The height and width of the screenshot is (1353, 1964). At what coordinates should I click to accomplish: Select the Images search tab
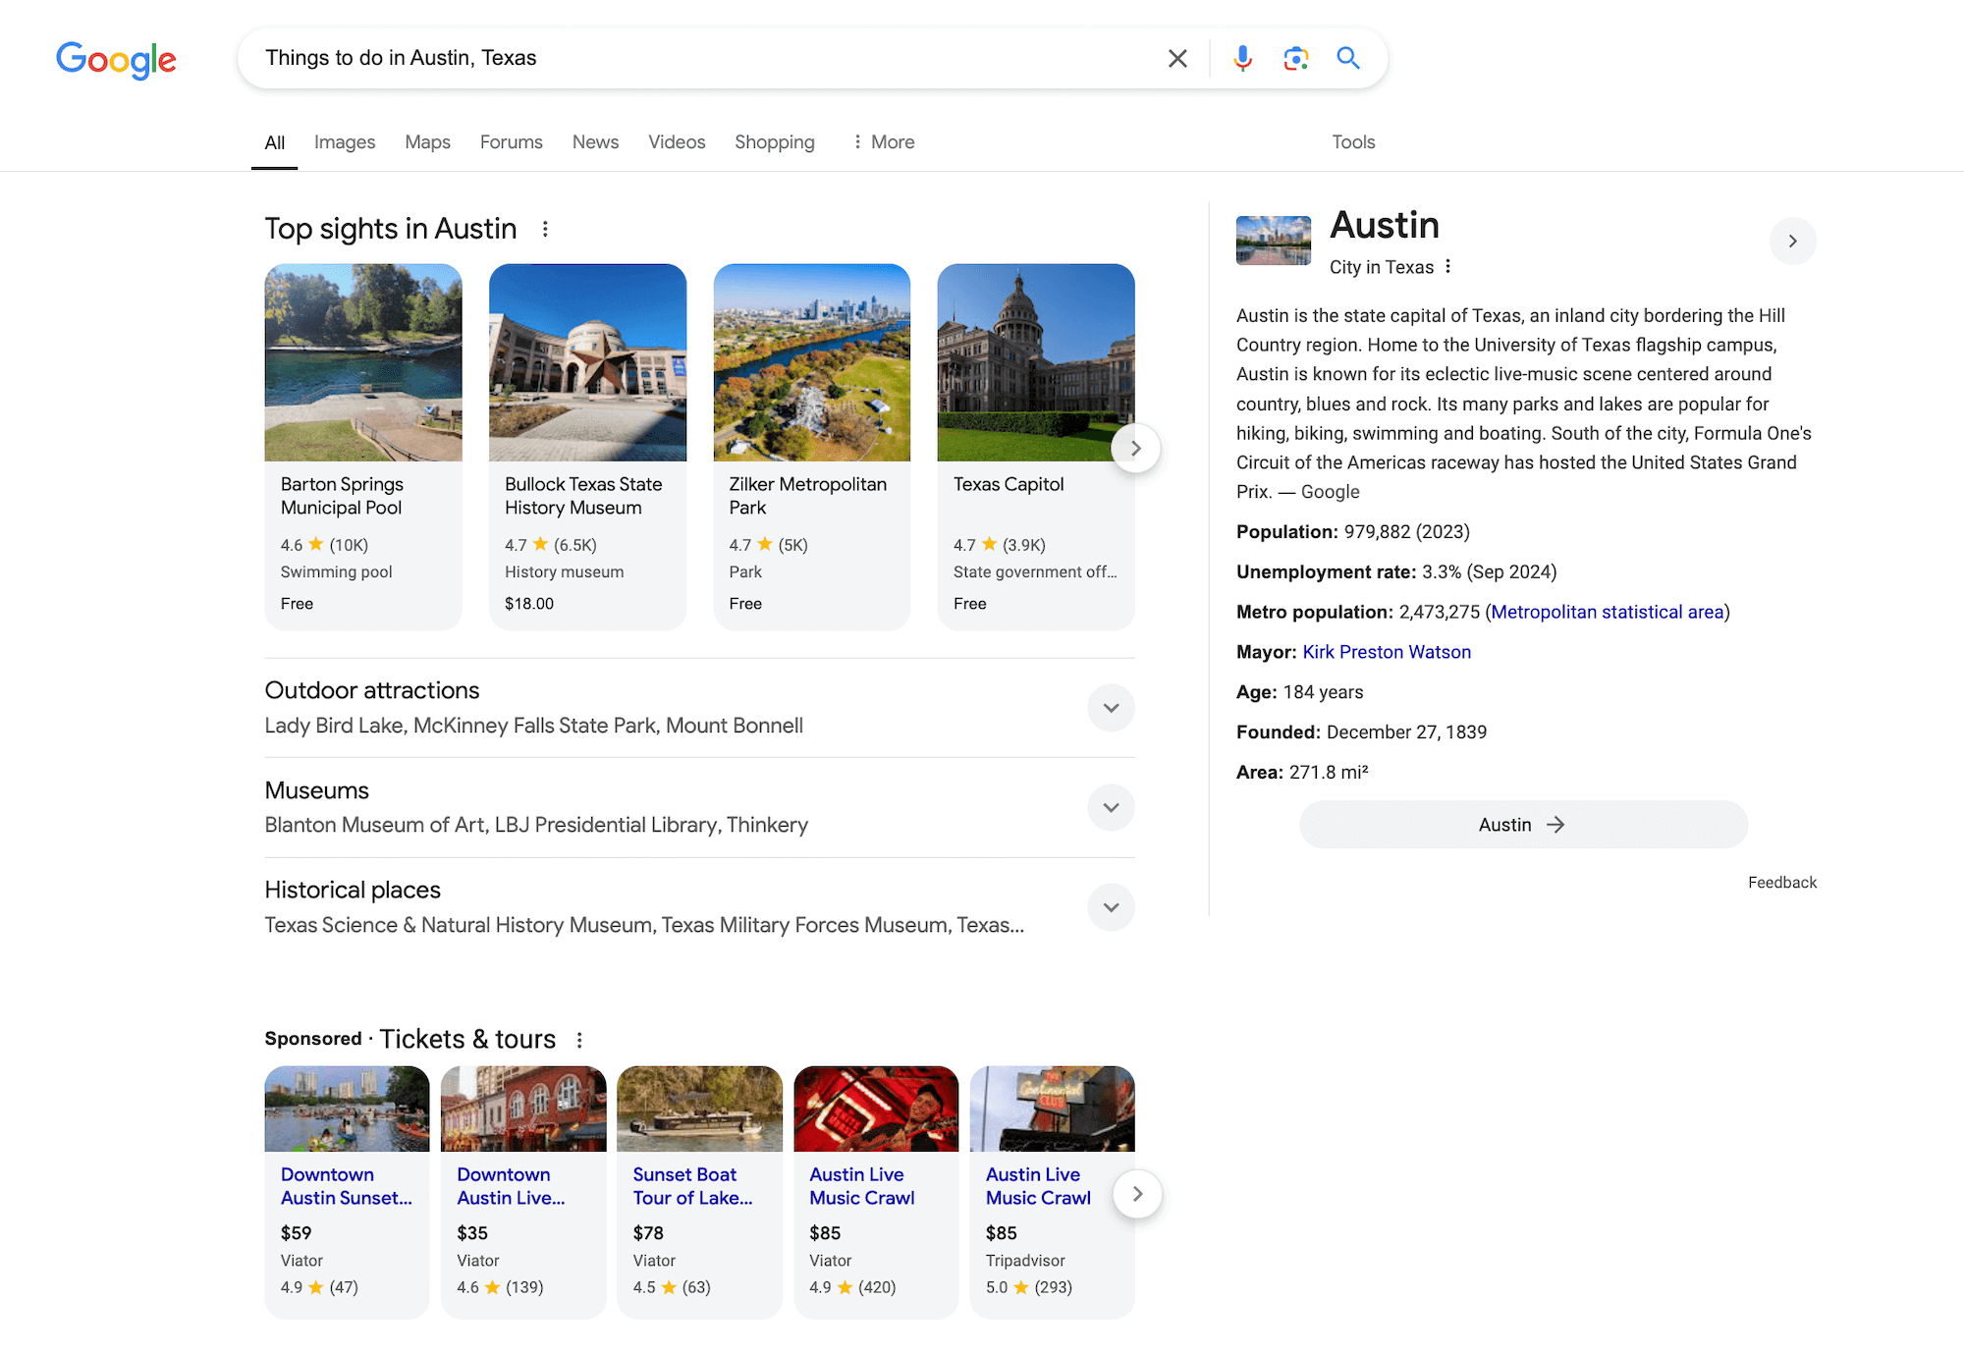[344, 141]
